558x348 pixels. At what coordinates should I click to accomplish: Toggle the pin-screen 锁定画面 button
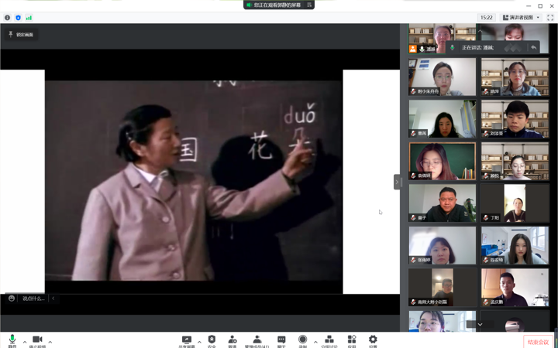21,35
